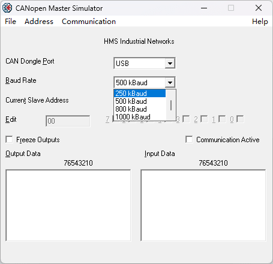Expand the CAN Dongle Port dropdown arrow

170,64
